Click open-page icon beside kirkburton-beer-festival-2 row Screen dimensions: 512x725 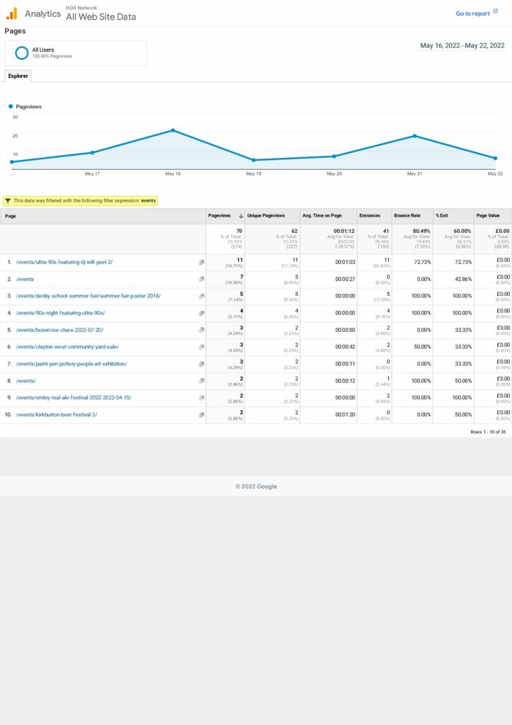coord(202,415)
